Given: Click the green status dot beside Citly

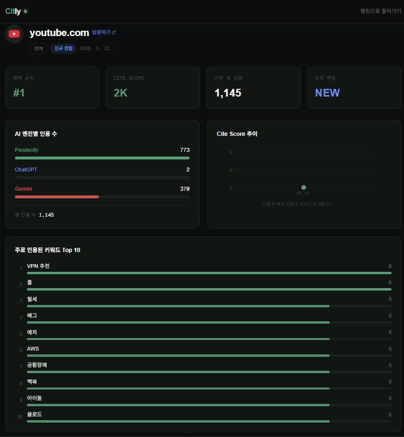Looking at the screenshot, I should [x=25, y=12].
